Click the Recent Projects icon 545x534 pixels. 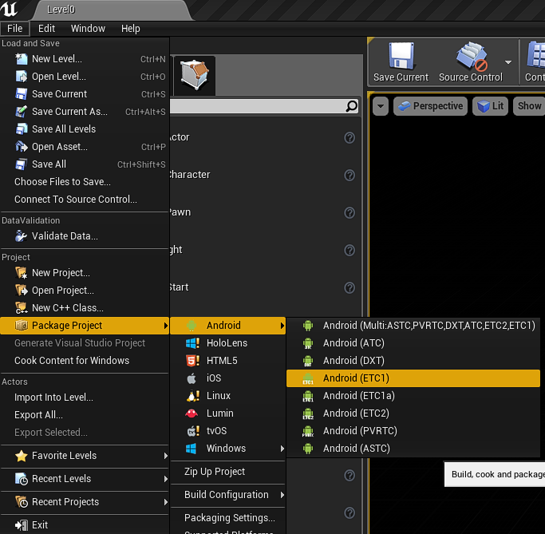coord(22,502)
